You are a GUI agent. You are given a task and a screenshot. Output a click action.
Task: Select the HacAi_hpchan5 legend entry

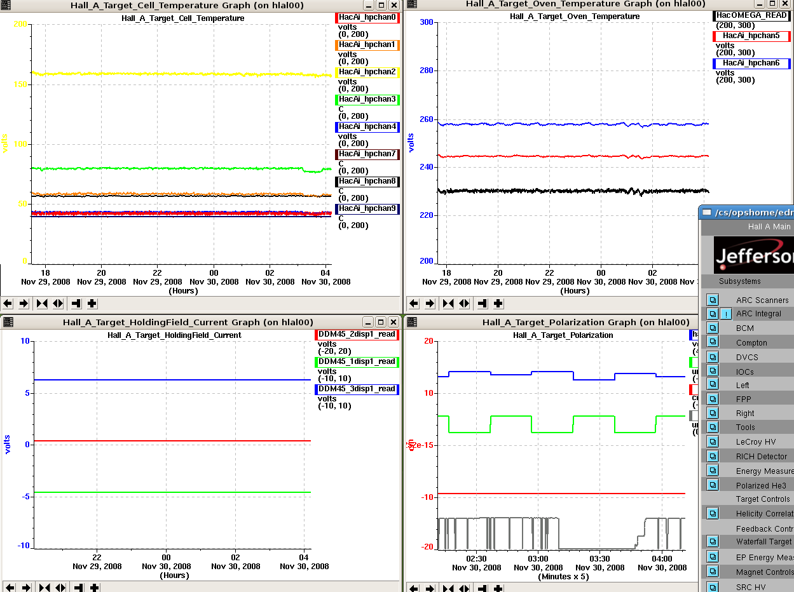(x=751, y=36)
